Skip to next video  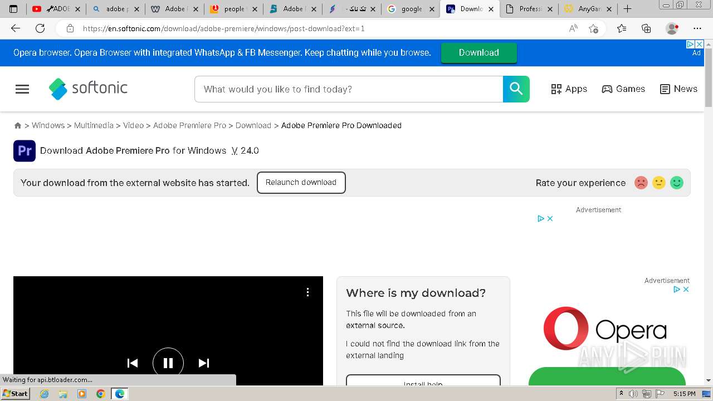(x=204, y=363)
